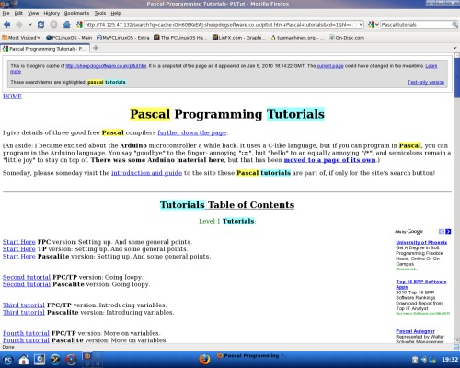Click scrollbar down arrow
Image resolution: width=460 pixels, height=368 pixels.
[457, 340]
